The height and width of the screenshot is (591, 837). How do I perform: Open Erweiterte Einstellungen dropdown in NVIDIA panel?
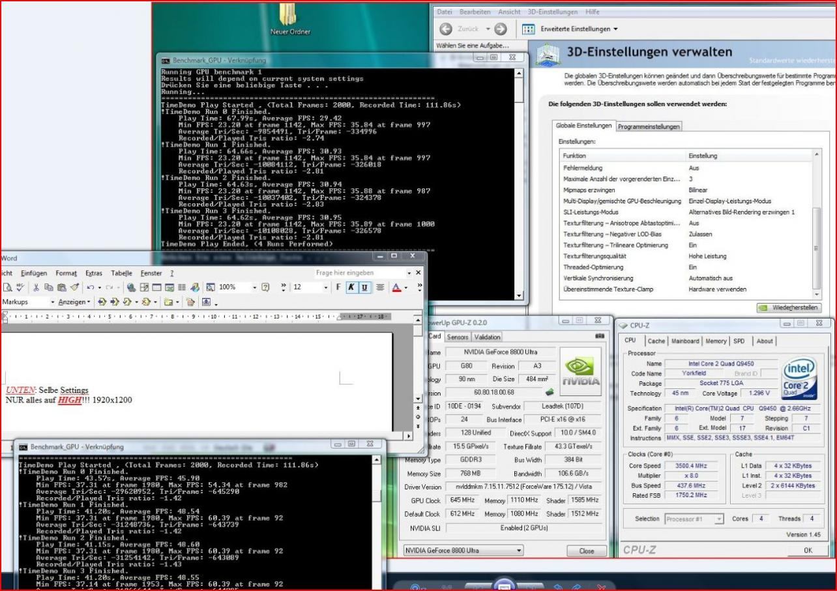[579, 29]
